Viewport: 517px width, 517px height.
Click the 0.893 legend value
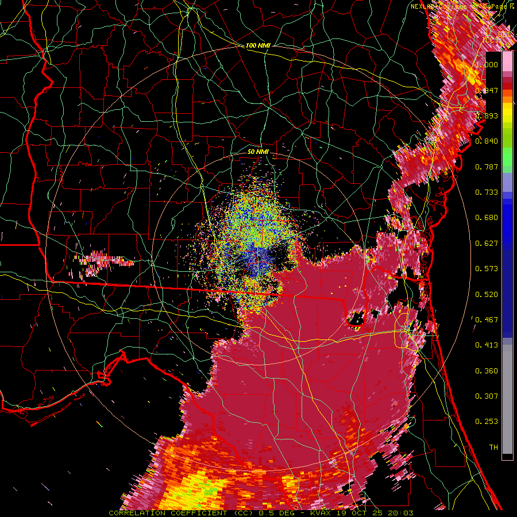coord(487,115)
